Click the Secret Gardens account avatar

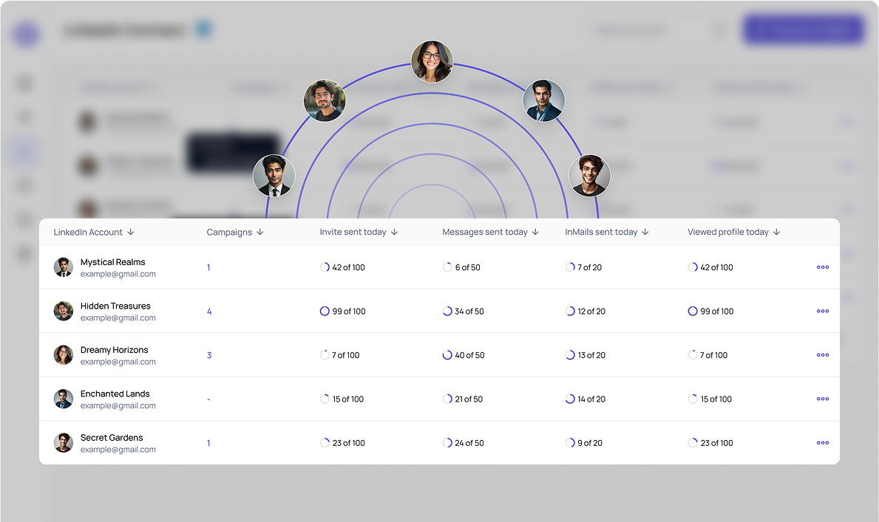tap(64, 443)
